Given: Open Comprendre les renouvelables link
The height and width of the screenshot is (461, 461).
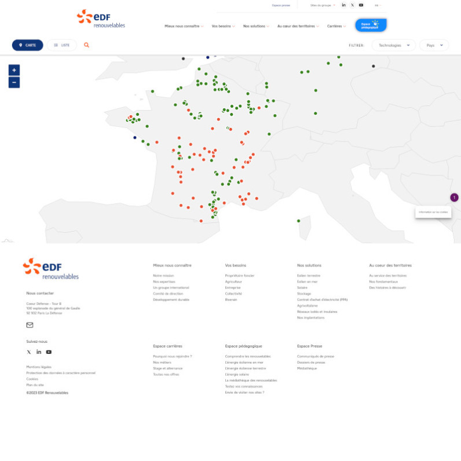Looking at the screenshot, I should tap(248, 356).
